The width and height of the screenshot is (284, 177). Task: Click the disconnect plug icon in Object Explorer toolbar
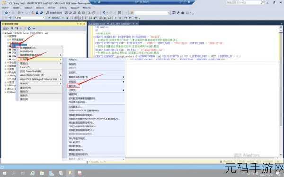pos(17,28)
